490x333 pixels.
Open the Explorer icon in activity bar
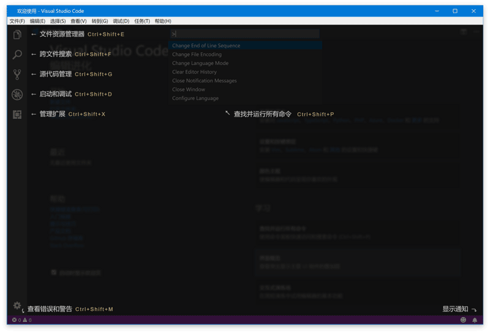[17, 35]
